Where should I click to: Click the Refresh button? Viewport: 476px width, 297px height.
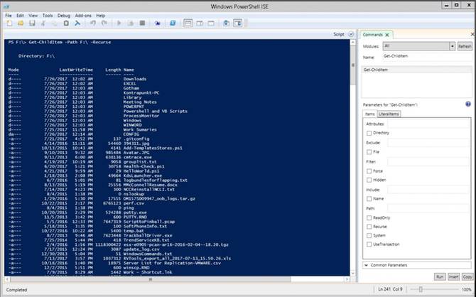465,46
